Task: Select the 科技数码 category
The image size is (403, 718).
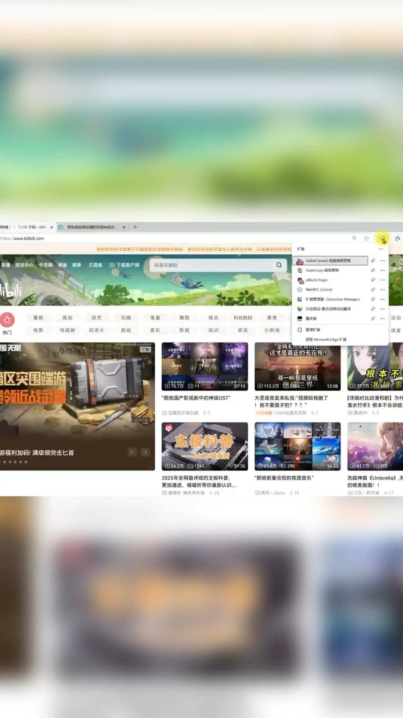Action: pos(243,318)
